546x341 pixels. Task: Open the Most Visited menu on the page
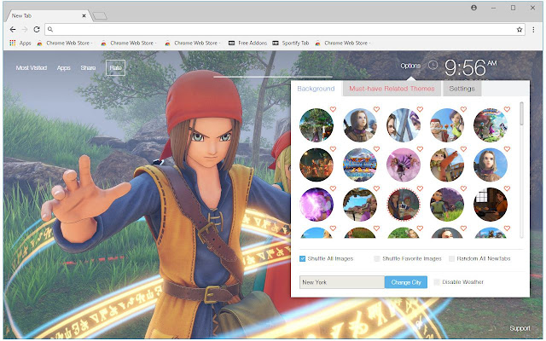(x=32, y=68)
